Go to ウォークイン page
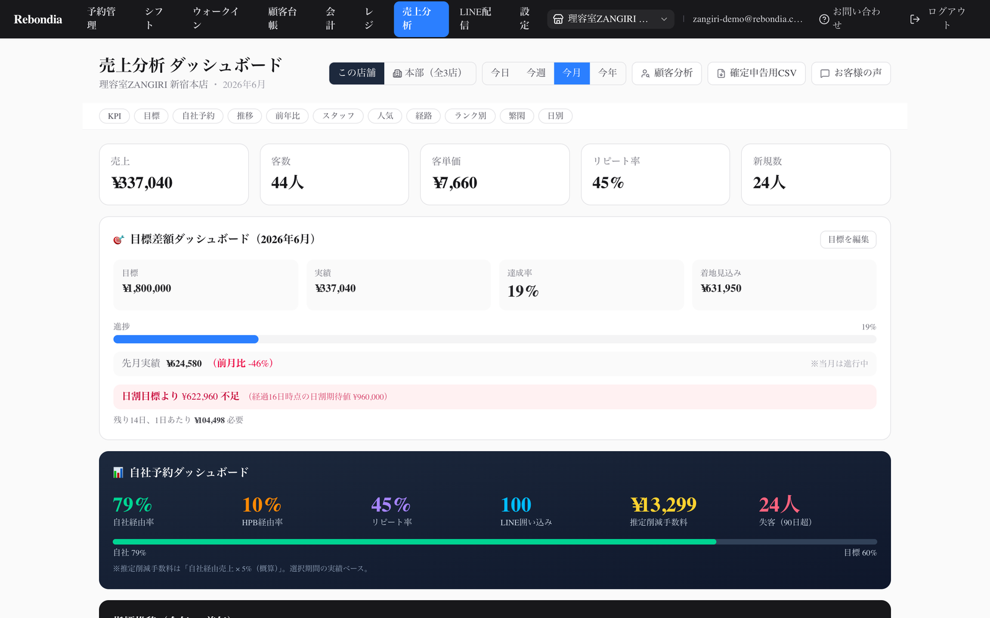 (215, 19)
